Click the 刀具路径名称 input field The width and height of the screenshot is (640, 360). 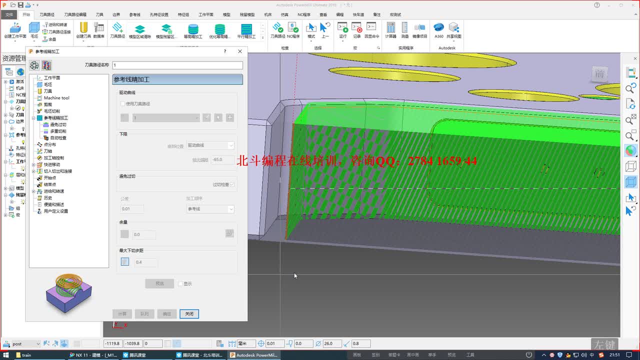click(177, 65)
